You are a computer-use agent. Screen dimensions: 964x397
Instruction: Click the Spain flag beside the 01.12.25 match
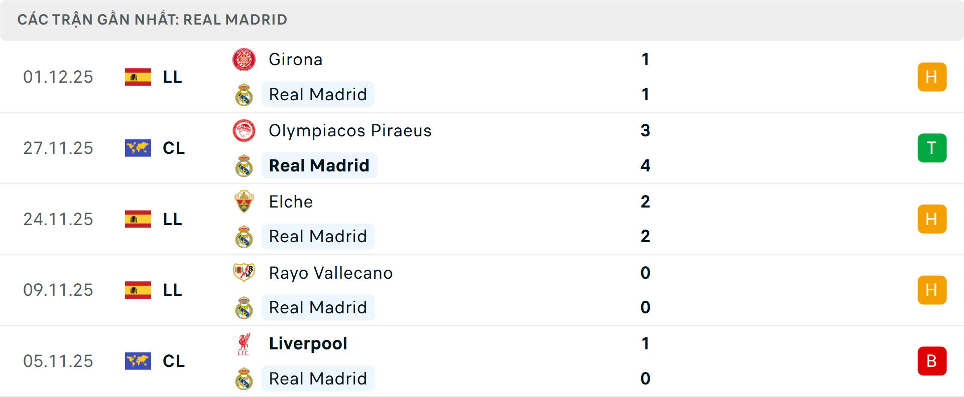138,77
